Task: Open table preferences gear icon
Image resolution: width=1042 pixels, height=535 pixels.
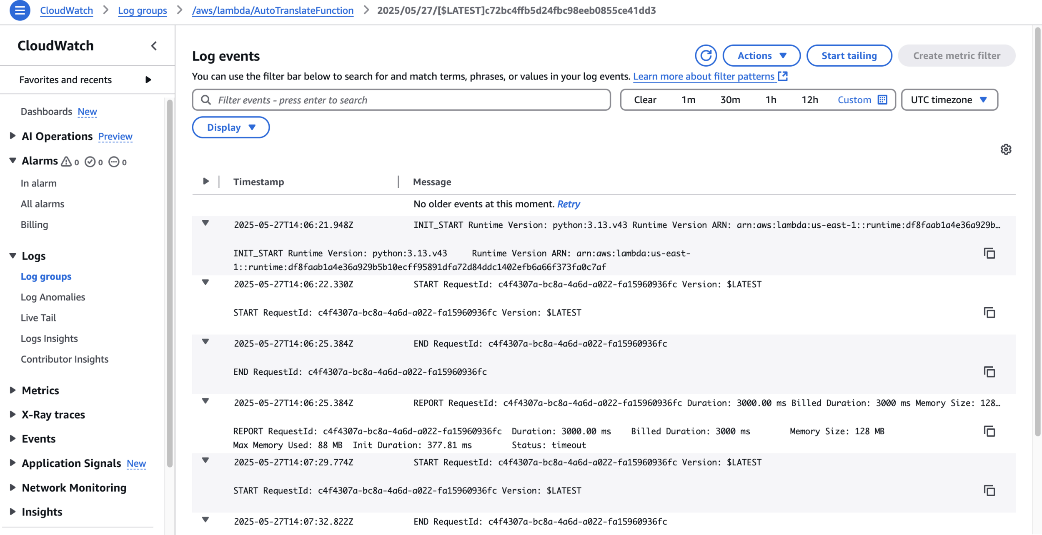Action: 1006,149
